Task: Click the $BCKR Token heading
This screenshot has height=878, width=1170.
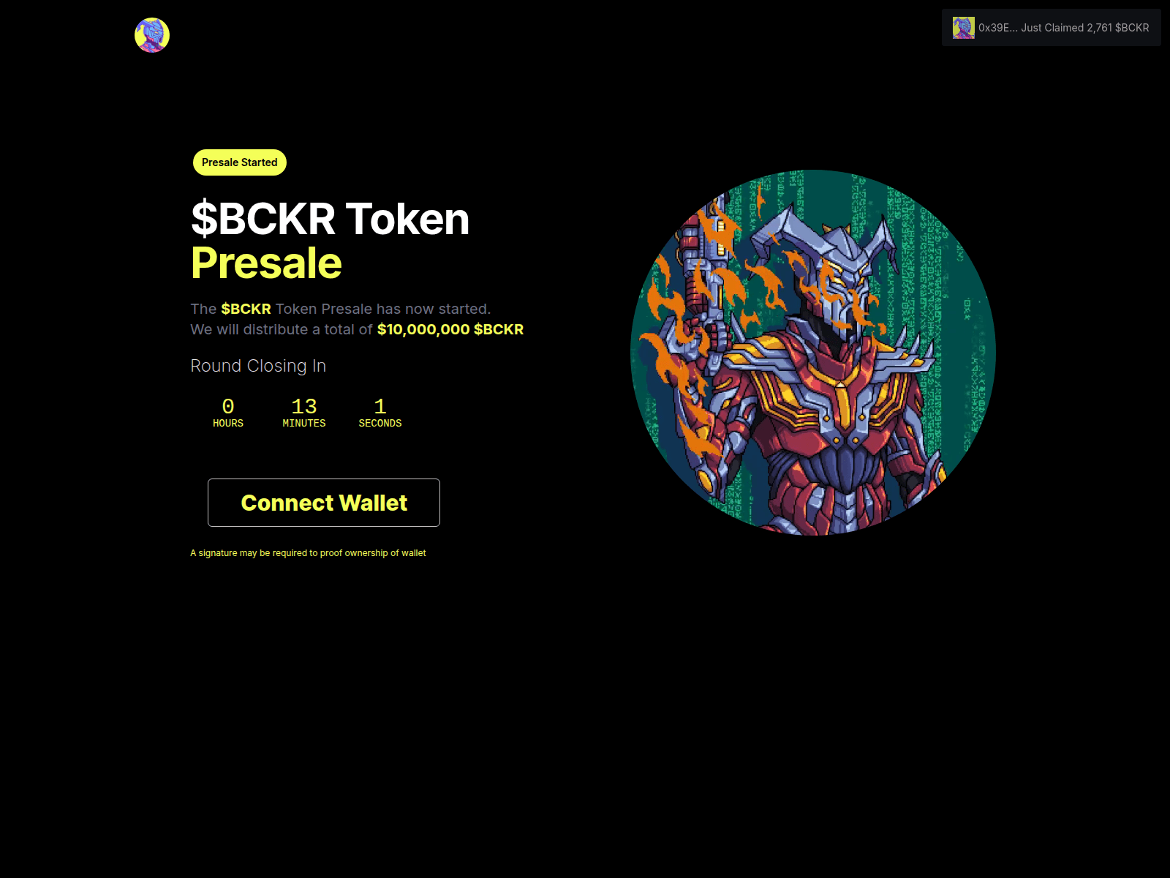Action: pos(330,219)
